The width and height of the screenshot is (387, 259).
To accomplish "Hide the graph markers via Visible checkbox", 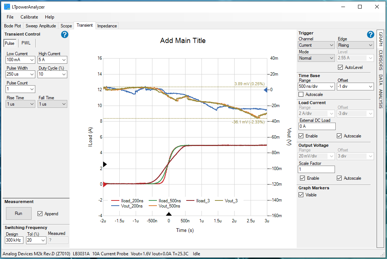I will click(302, 195).
